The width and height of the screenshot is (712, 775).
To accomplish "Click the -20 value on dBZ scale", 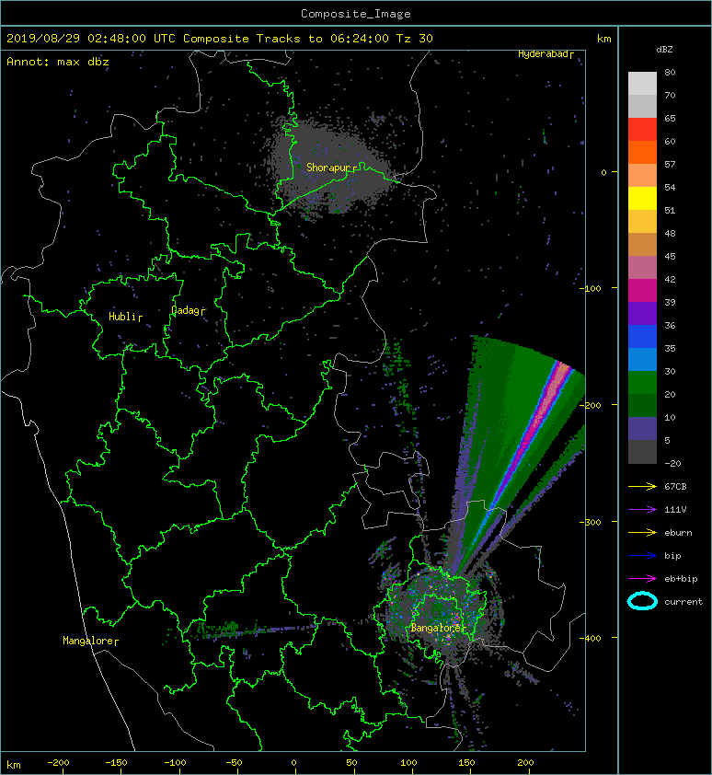I will coord(672,463).
